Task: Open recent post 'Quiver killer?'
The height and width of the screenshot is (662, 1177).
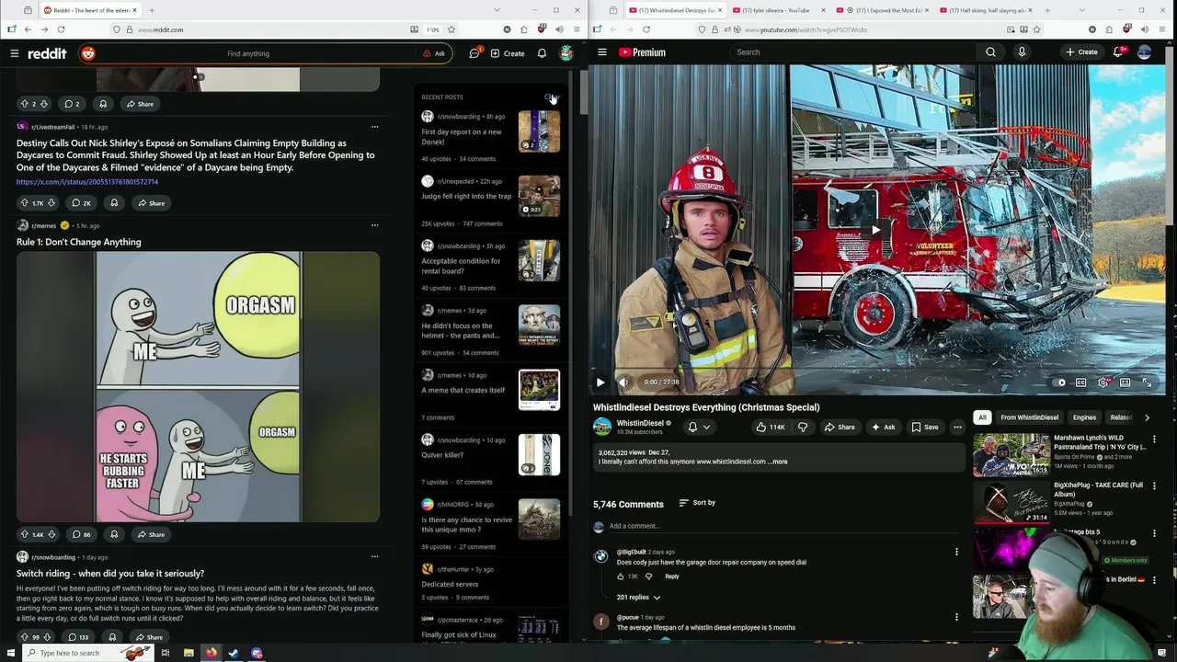Action: pos(442,455)
